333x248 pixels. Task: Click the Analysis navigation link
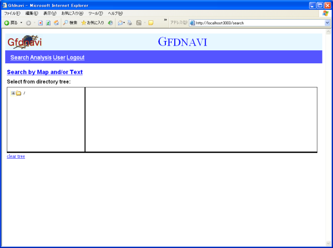click(x=41, y=58)
